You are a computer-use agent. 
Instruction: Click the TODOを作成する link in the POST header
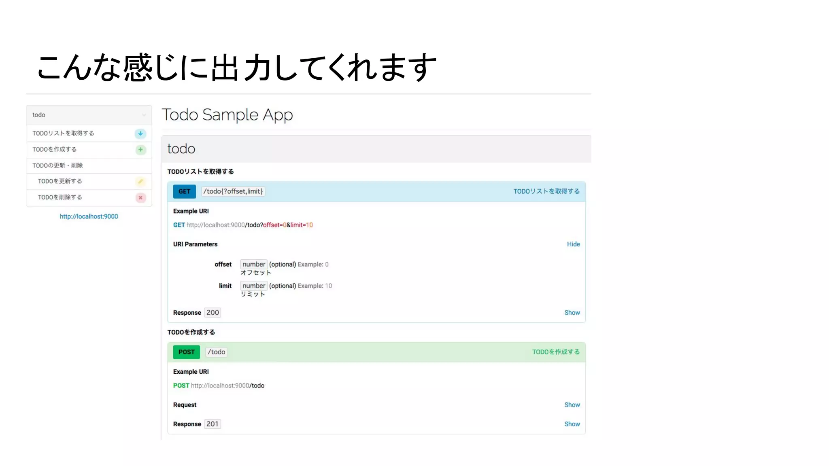pyautogui.click(x=556, y=352)
